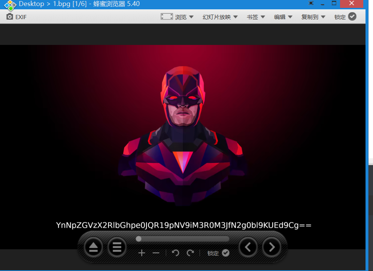
Task: Open the list menu icon in control bar
Action: point(117,247)
